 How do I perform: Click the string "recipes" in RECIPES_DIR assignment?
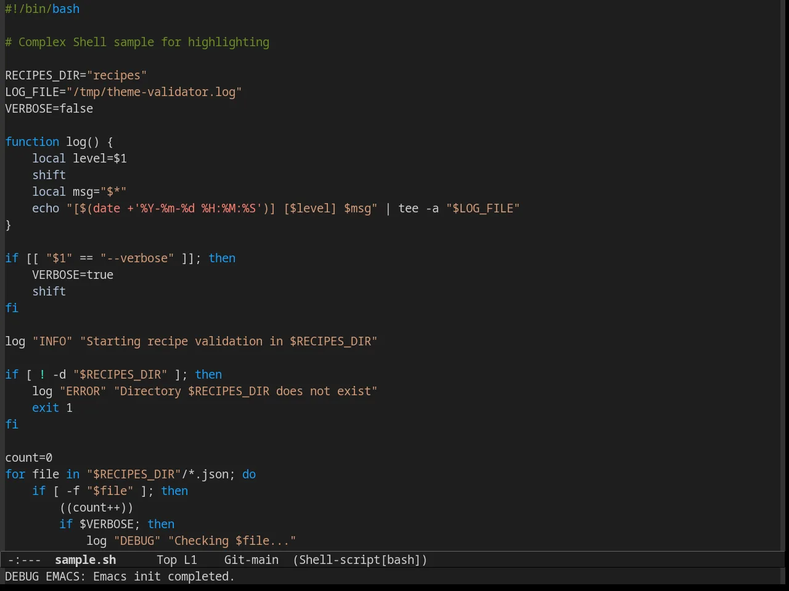pos(117,75)
